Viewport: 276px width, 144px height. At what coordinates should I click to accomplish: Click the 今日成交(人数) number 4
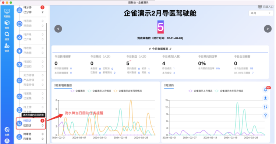tap(164, 63)
